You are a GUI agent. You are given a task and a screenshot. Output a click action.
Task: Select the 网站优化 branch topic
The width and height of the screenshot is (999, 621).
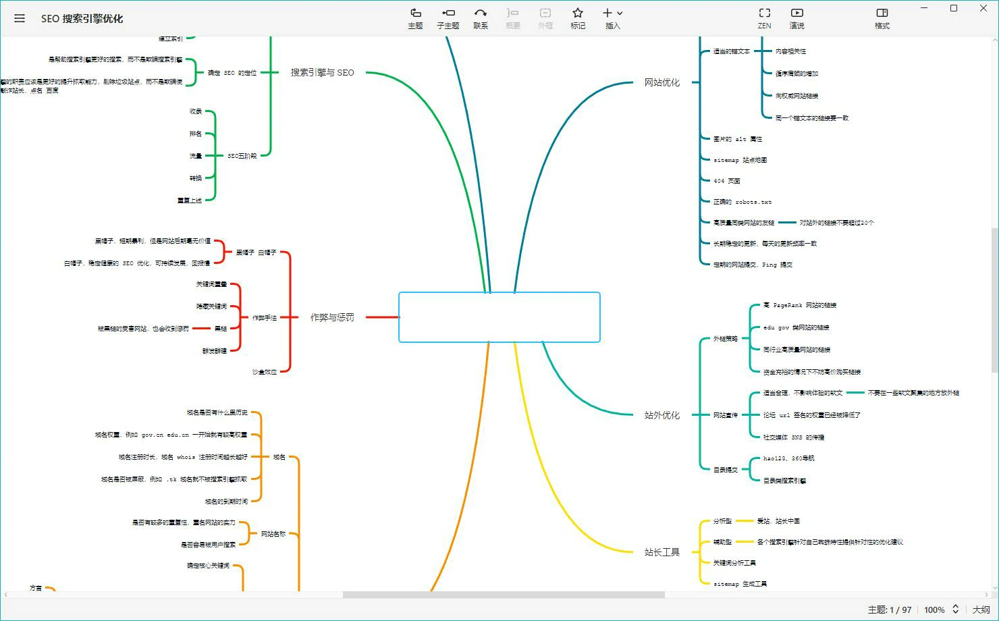[661, 82]
